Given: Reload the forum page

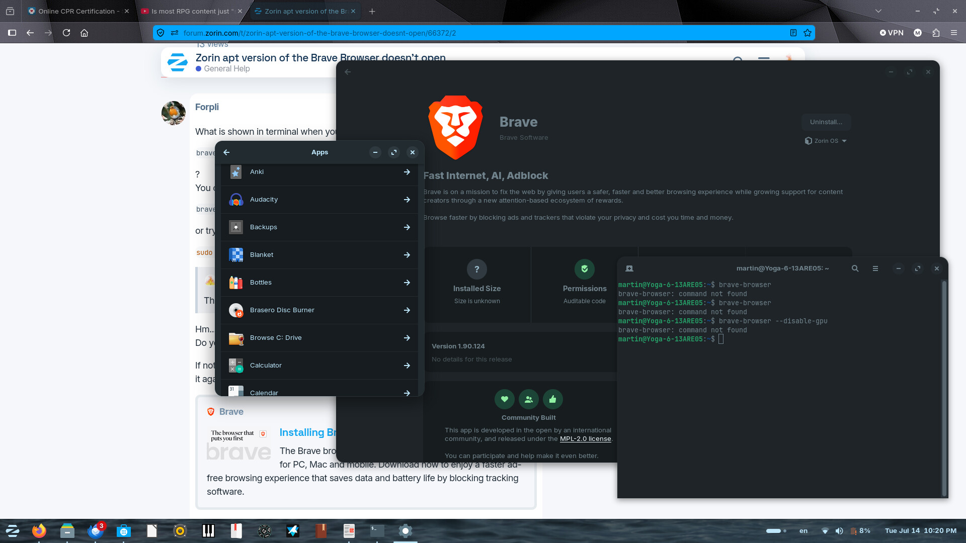Looking at the screenshot, I should 66,33.
